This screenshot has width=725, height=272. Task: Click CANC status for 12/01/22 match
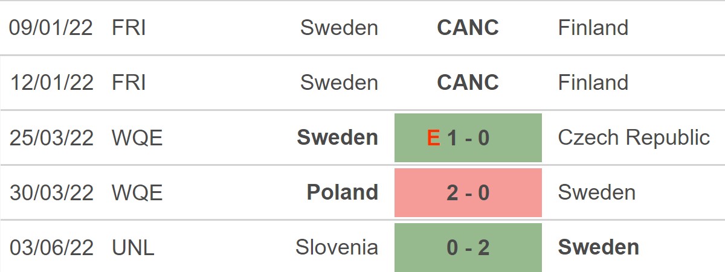[x=468, y=83]
